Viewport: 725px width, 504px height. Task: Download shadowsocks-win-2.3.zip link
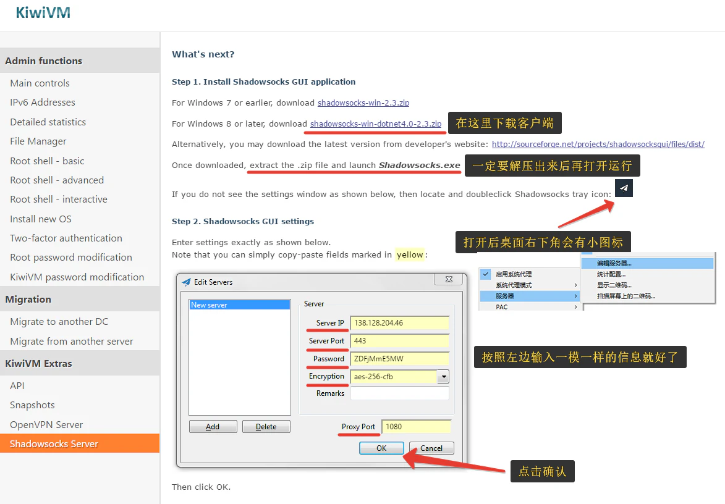(363, 103)
